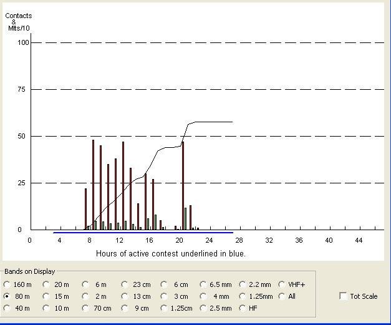Pick the 3 cm band radio button
This screenshot has width=391, height=325.
(x=165, y=296)
